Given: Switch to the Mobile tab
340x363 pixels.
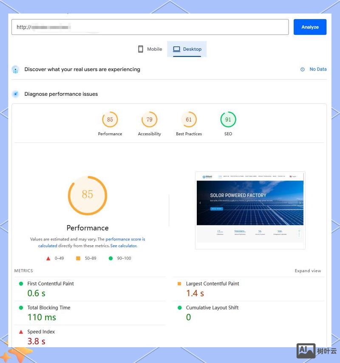Looking at the screenshot, I should coord(150,49).
